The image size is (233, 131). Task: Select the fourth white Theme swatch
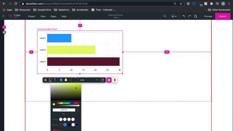tap(73, 119)
